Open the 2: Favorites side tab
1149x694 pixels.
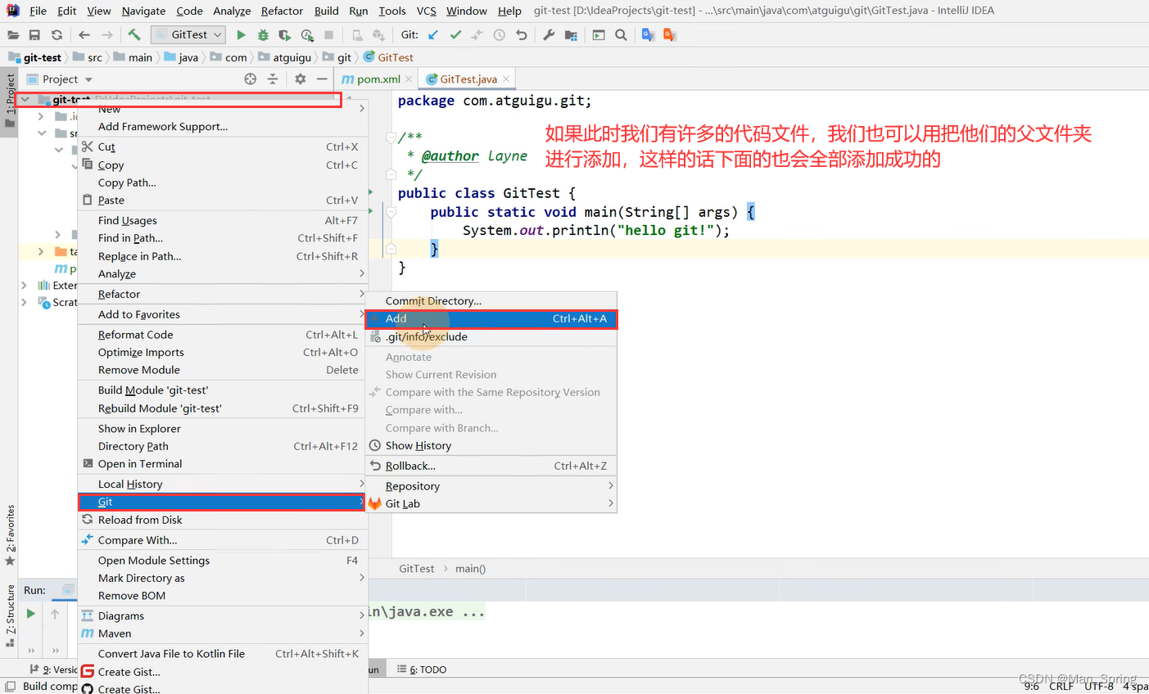pyautogui.click(x=10, y=534)
